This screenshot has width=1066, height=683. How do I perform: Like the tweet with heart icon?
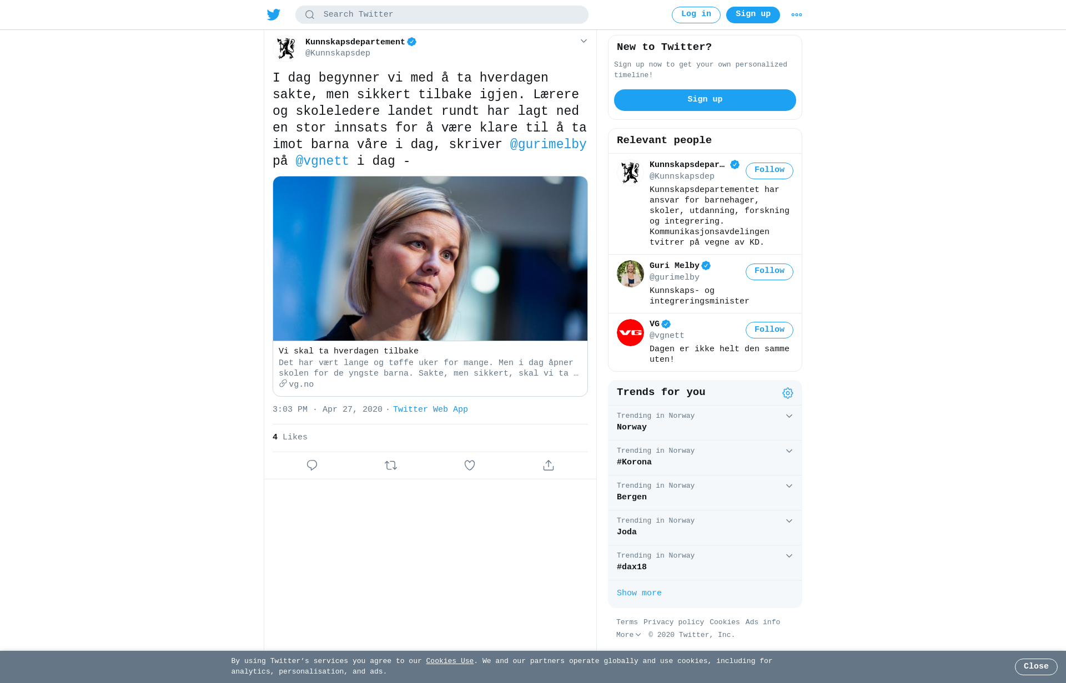tap(470, 466)
